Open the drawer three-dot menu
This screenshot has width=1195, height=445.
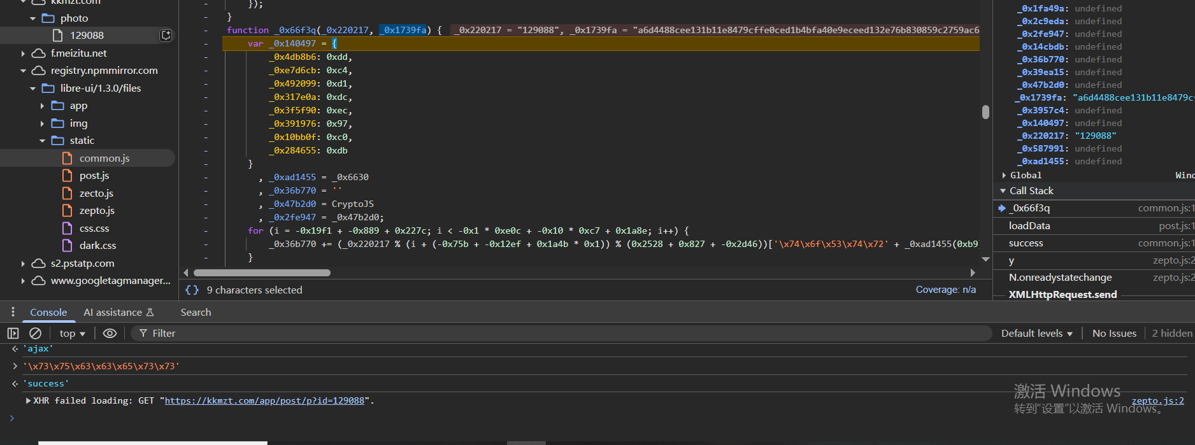(x=13, y=312)
